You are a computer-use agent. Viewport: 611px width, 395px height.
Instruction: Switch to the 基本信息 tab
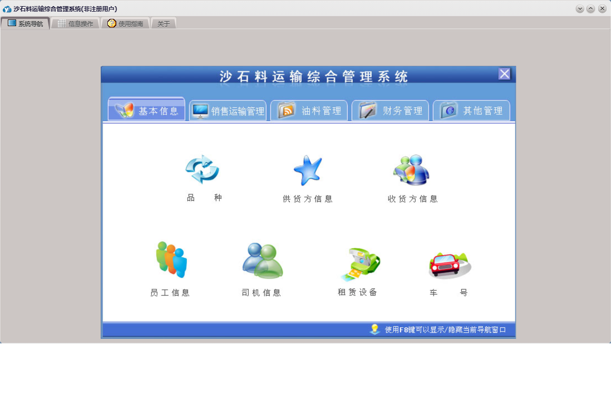point(146,109)
